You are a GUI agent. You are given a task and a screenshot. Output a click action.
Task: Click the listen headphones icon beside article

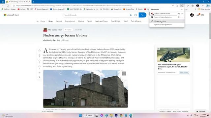click(40, 50)
